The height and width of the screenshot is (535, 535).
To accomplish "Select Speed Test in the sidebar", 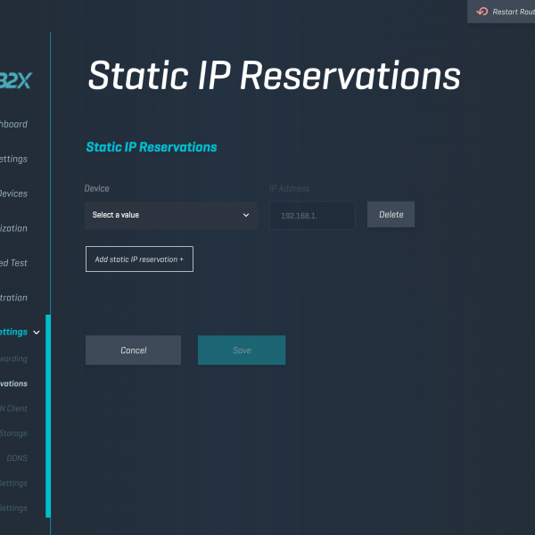I will tap(13, 263).
